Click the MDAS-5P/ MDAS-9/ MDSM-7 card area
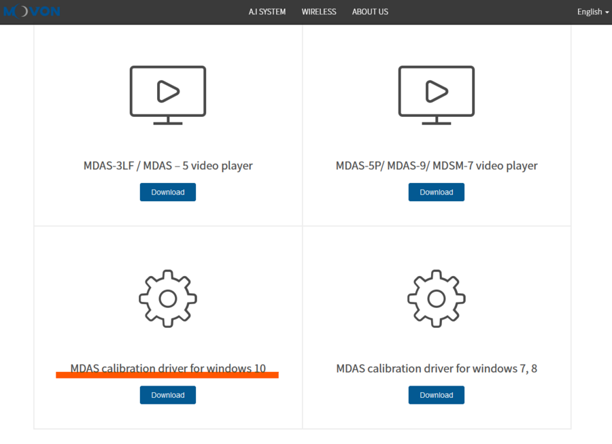Viewport: 612px width, 444px height. 436,124
